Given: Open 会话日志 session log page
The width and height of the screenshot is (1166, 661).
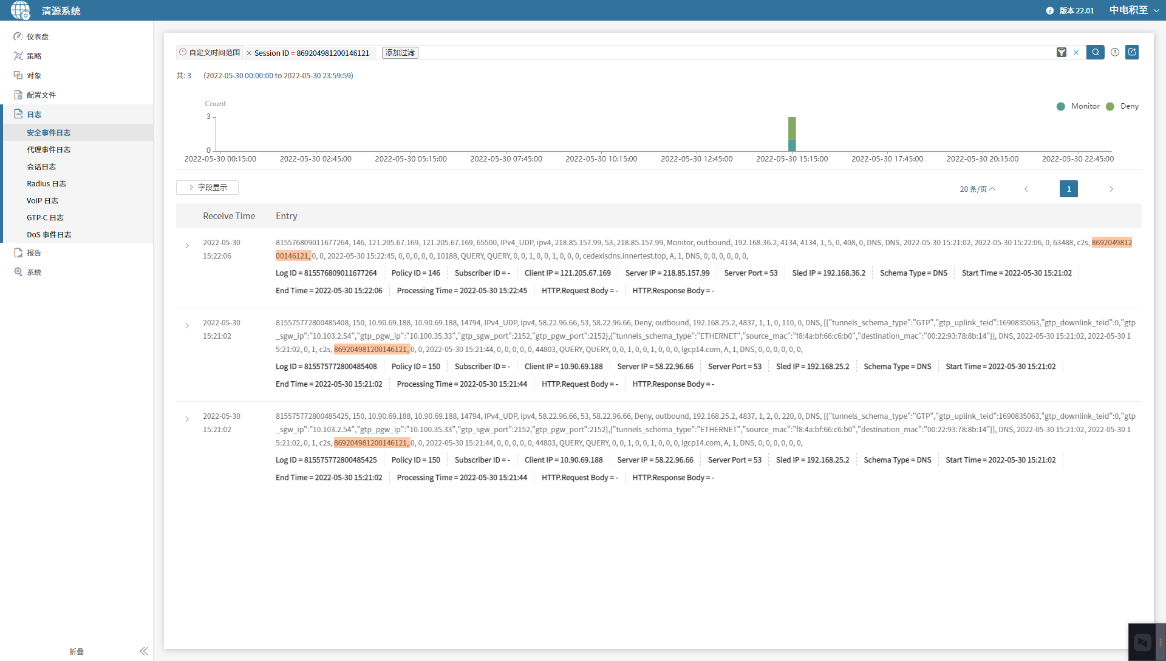Looking at the screenshot, I should click(x=41, y=166).
